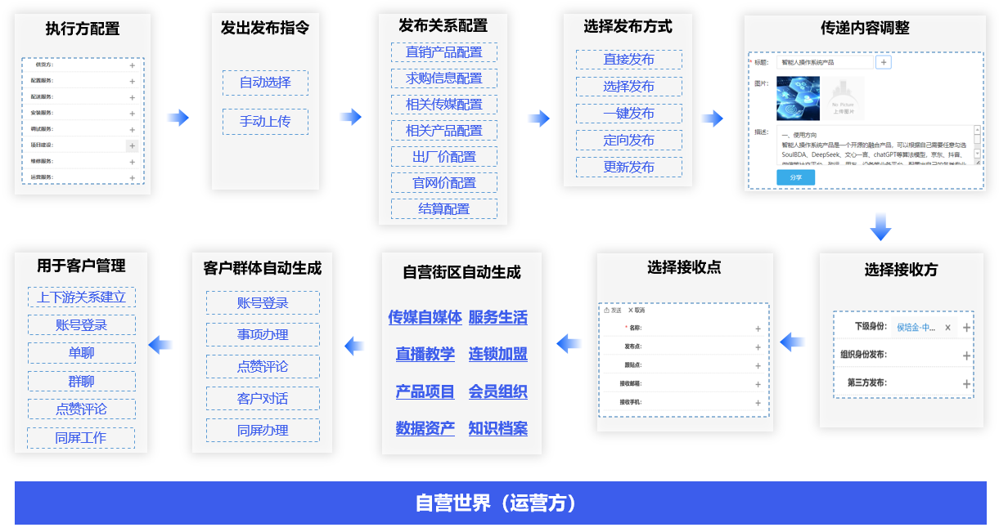Image resolution: width=999 pixels, height=532 pixels.
Task: Select the 一键发布 option
Action: (x=628, y=114)
